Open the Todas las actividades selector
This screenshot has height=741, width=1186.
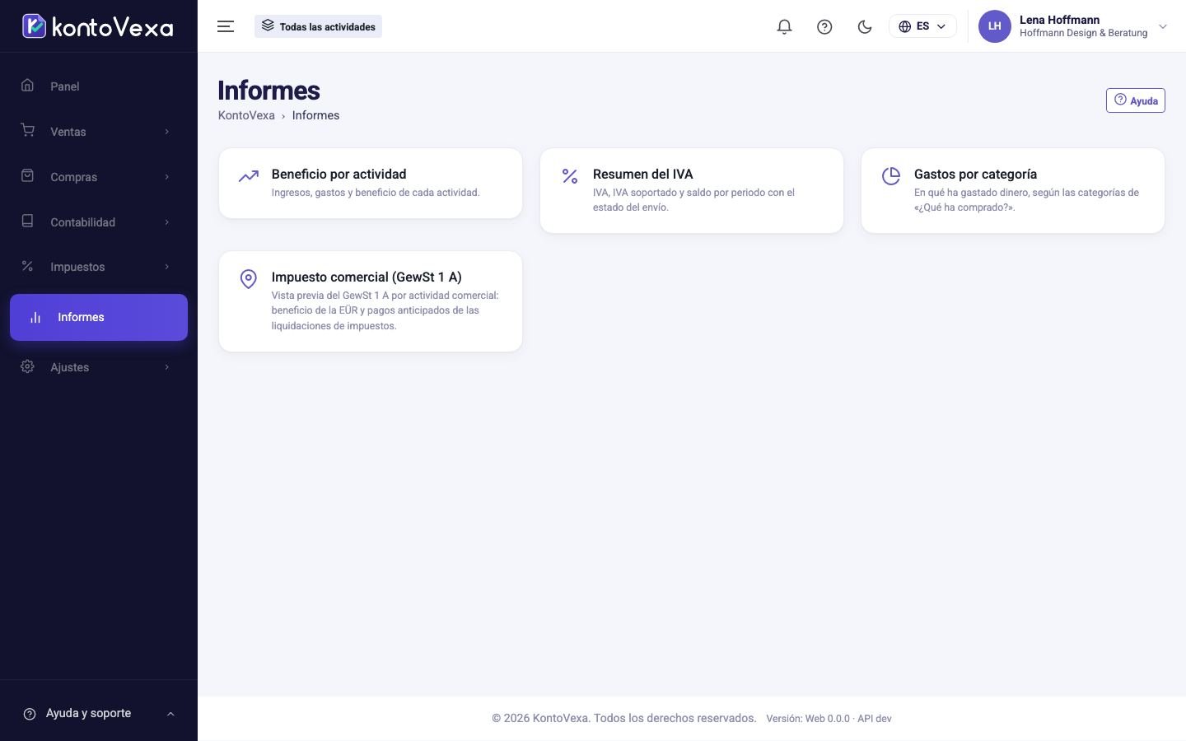tap(318, 26)
